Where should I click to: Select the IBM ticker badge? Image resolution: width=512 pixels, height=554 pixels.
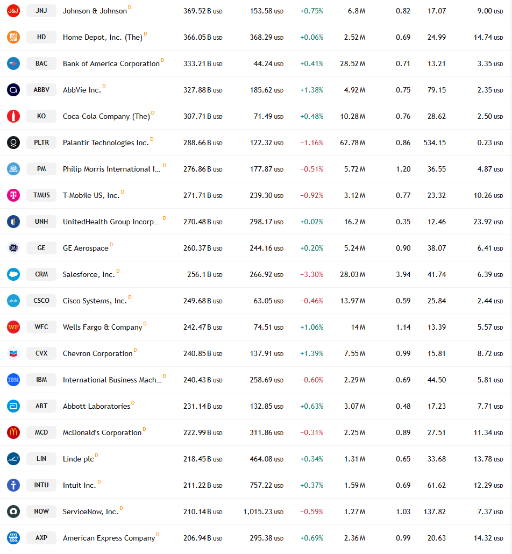point(41,379)
